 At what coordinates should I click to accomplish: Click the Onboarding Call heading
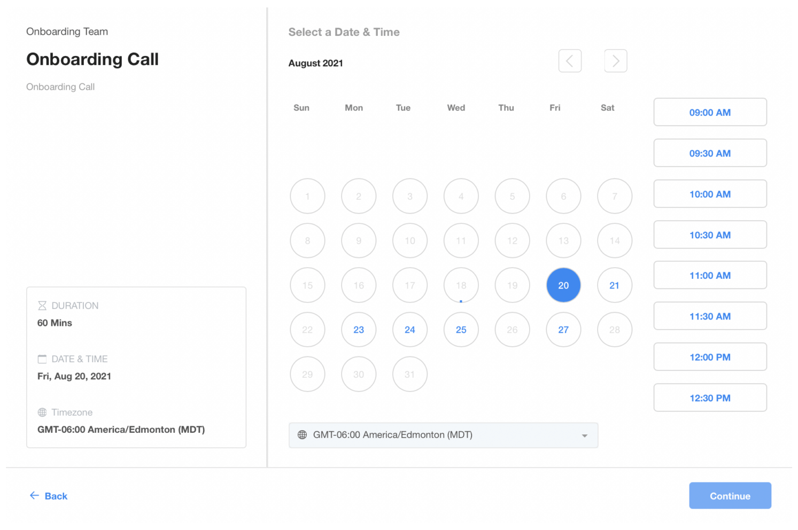click(x=92, y=59)
